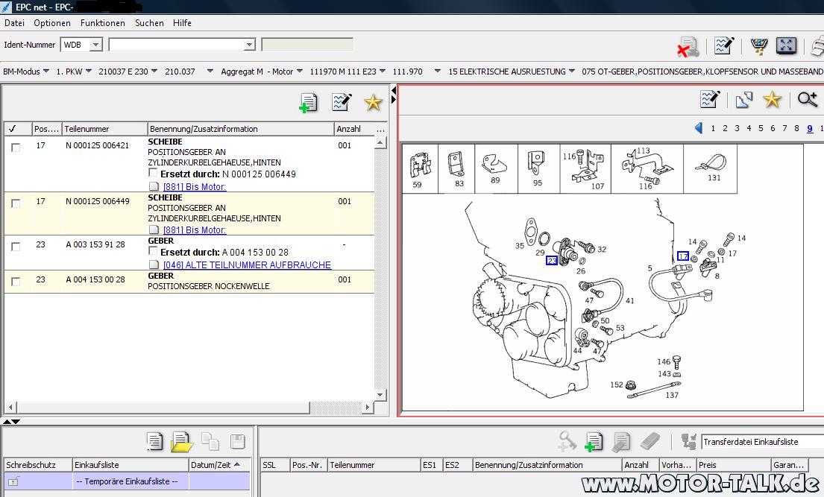Click the parts list vertical scrollbar down arrow
The height and width of the screenshot is (497, 824).
pos(380,395)
